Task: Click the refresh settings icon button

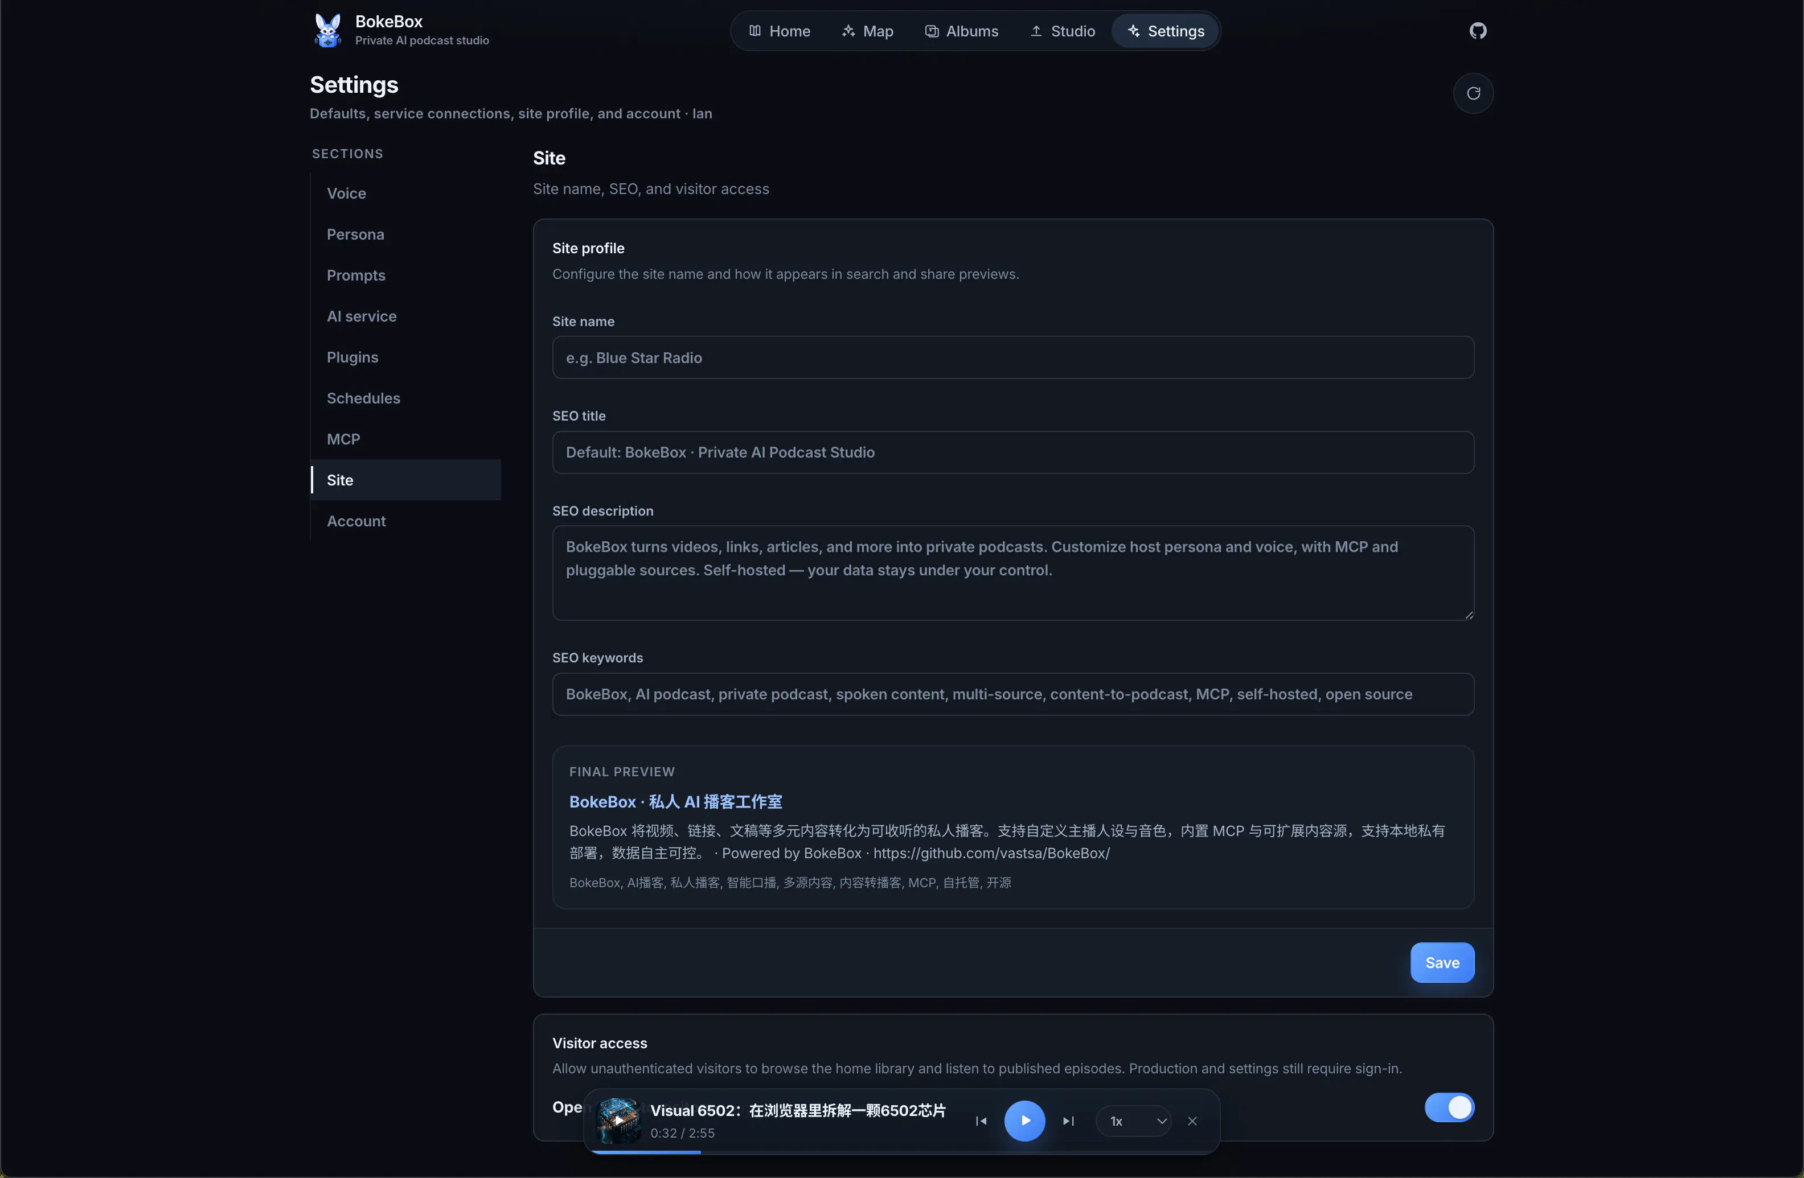Action: click(x=1473, y=93)
